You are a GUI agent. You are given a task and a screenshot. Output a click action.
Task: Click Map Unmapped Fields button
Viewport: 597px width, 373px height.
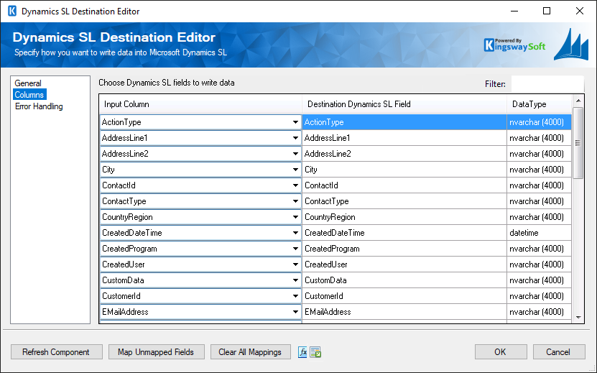coord(156,352)
